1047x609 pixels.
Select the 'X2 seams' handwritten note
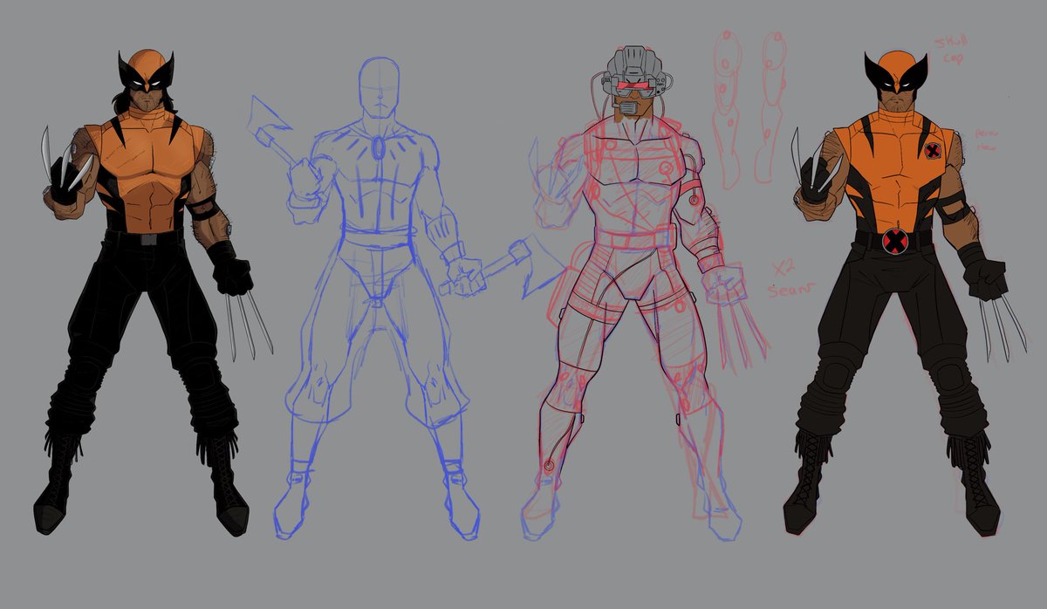(783, 275)
